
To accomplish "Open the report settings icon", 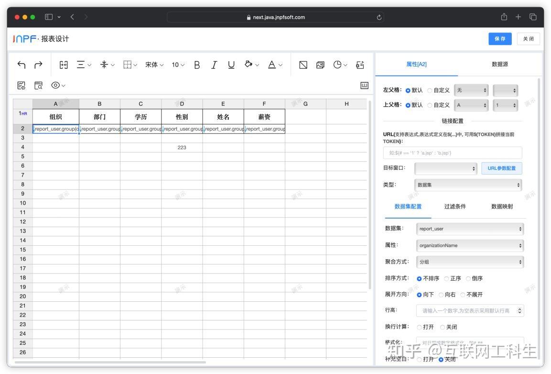I will (x=22, y=85).
